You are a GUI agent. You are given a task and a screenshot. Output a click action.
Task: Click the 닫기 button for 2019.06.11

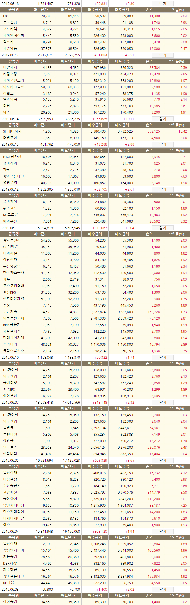pyautogui.click(x=163, y=228)
